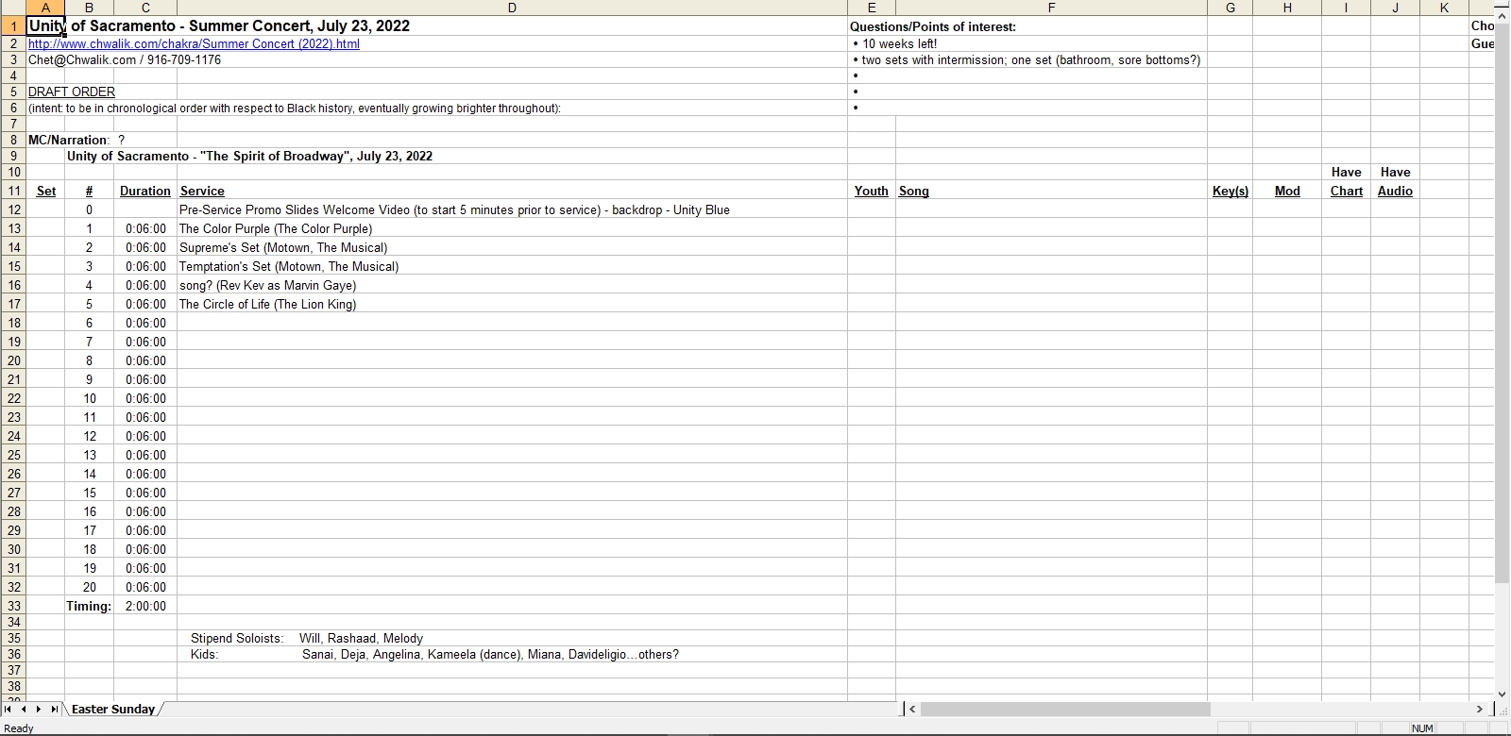1511x736 pixels.
Task: Click the 'Youth' heading cell
Action: [x=872, y=191]
